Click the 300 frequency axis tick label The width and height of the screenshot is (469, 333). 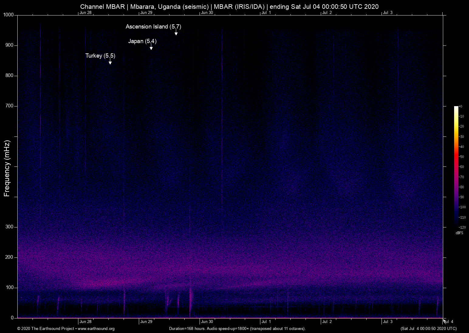(x=10, y=227)
